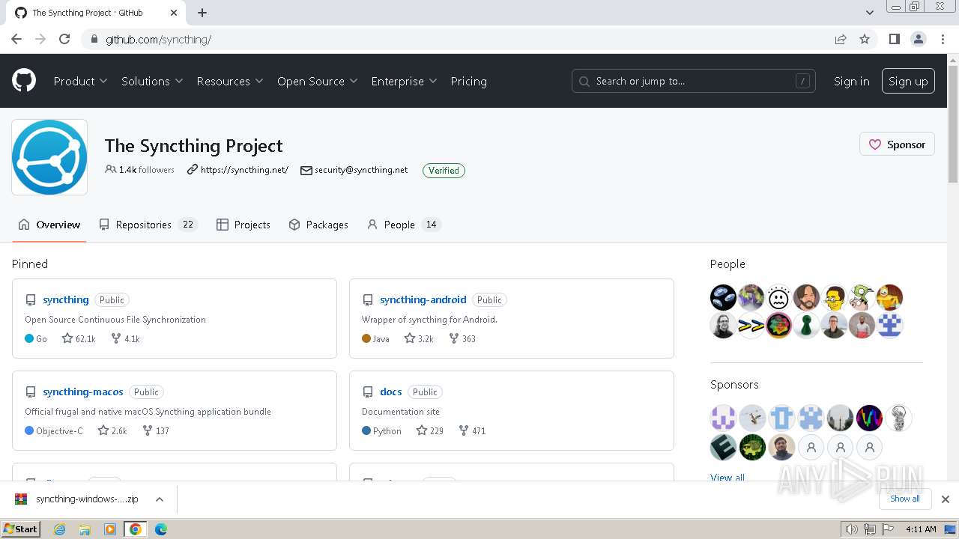The width and height of the screenshot is (959, 539).
Task: Close the downloads bar
Action: tap(946, 499)
